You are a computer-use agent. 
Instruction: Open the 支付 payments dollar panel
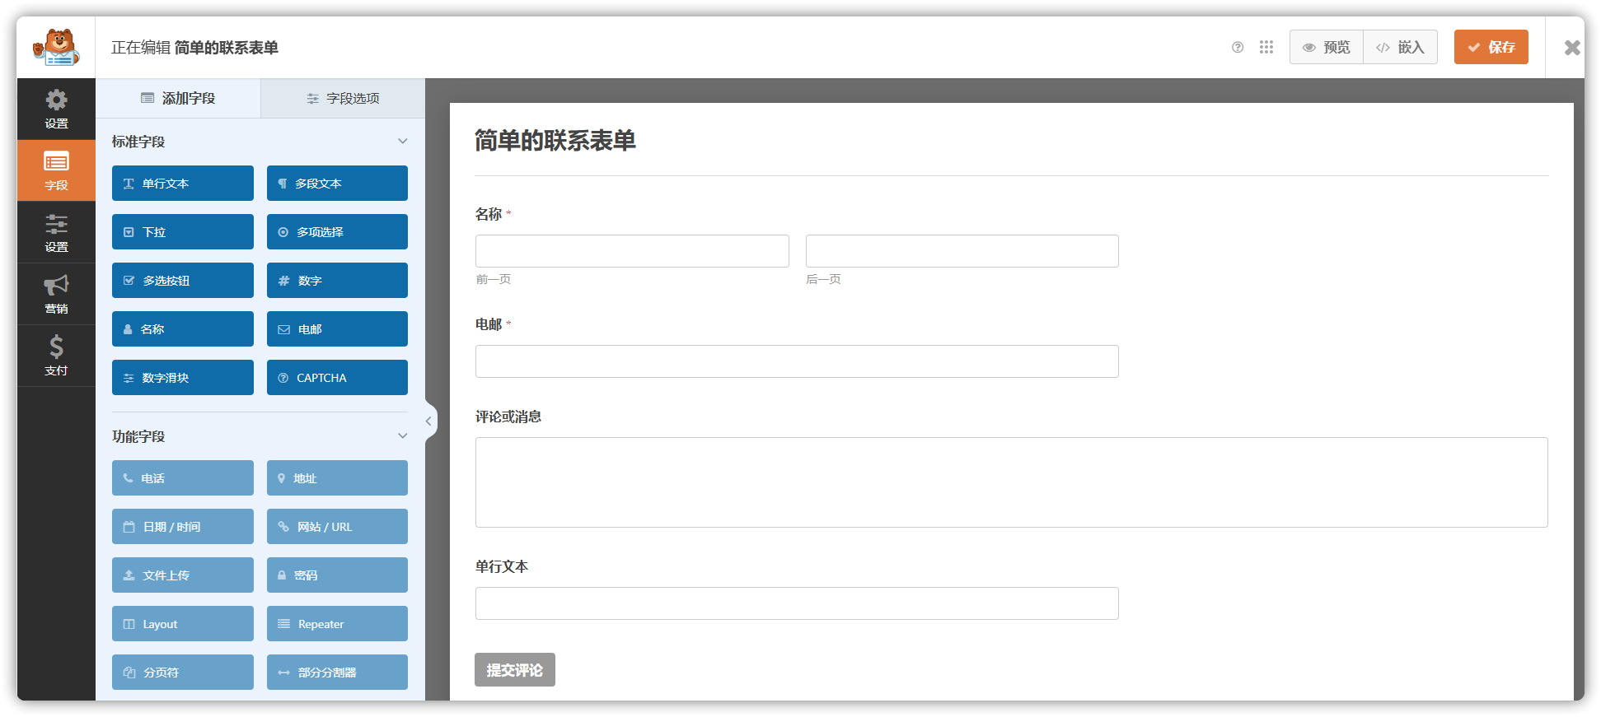click(x=56, y=356)
